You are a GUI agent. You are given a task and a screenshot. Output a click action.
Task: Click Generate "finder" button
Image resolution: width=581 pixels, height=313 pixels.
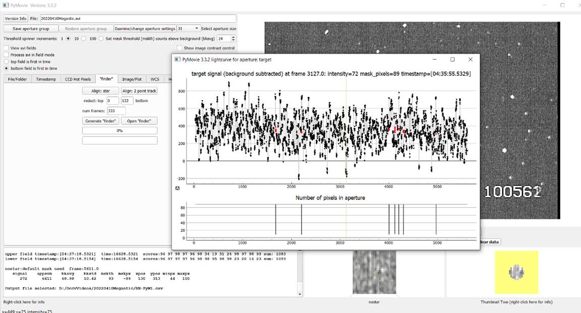click(x=100, y=121)
